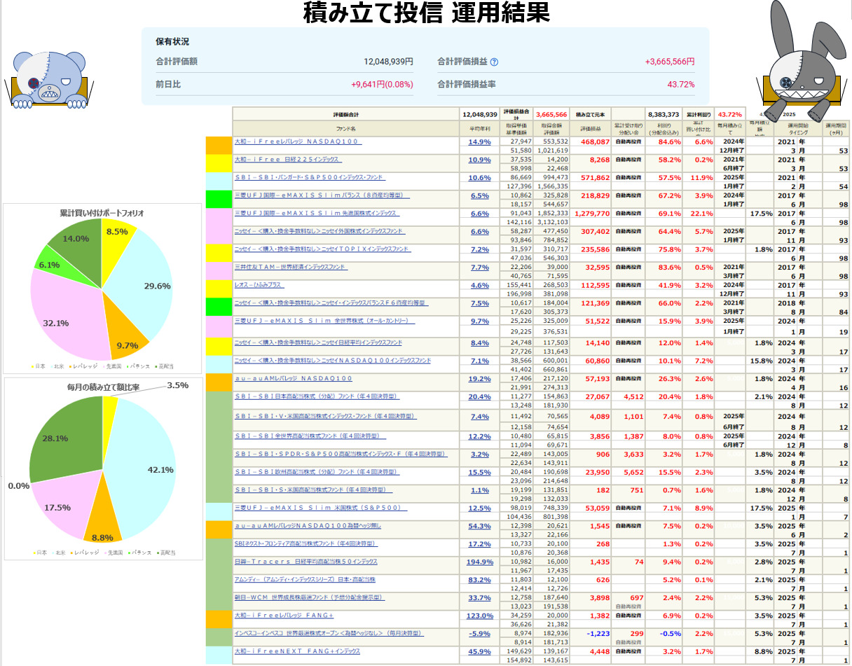Open 朝日－WCM 世界成長株厳選ファンド link
The width and height of the screenshot is (852, 666).
(309, 597)
